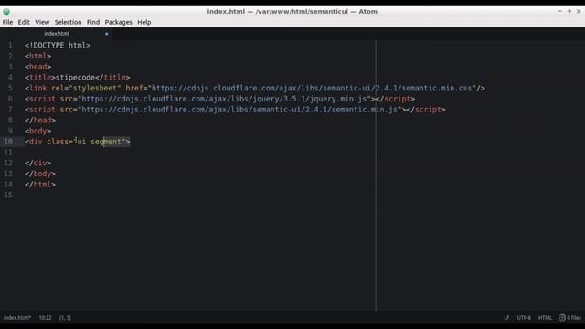
Task: Click index.html file name in status bar
Action: pyautogui.click(x=17, y=318)
